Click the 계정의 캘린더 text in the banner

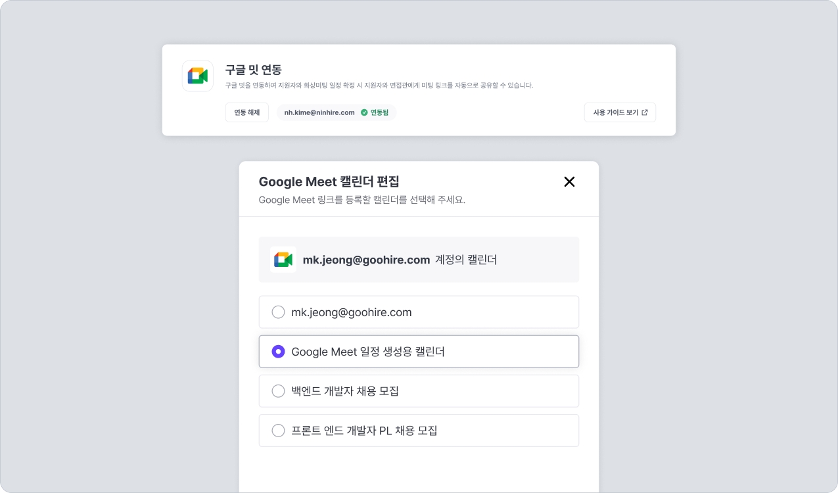click(x=466, y=260)
